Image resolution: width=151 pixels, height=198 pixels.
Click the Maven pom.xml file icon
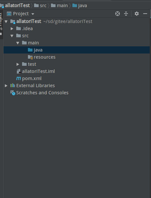(x=19, y=78)
